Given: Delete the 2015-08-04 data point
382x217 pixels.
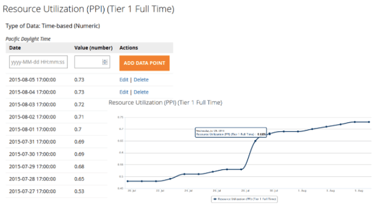Looking at the screenshot, I should click(x=141, y=92).
